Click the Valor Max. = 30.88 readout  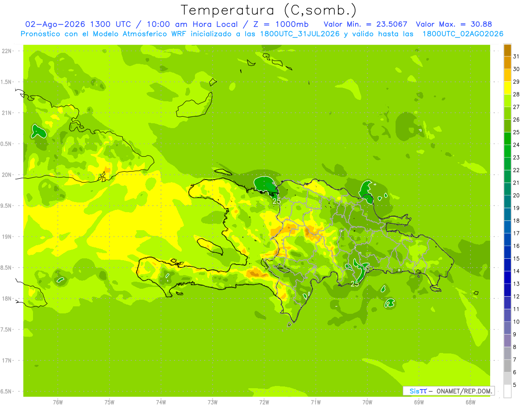[x=454, y=25]
